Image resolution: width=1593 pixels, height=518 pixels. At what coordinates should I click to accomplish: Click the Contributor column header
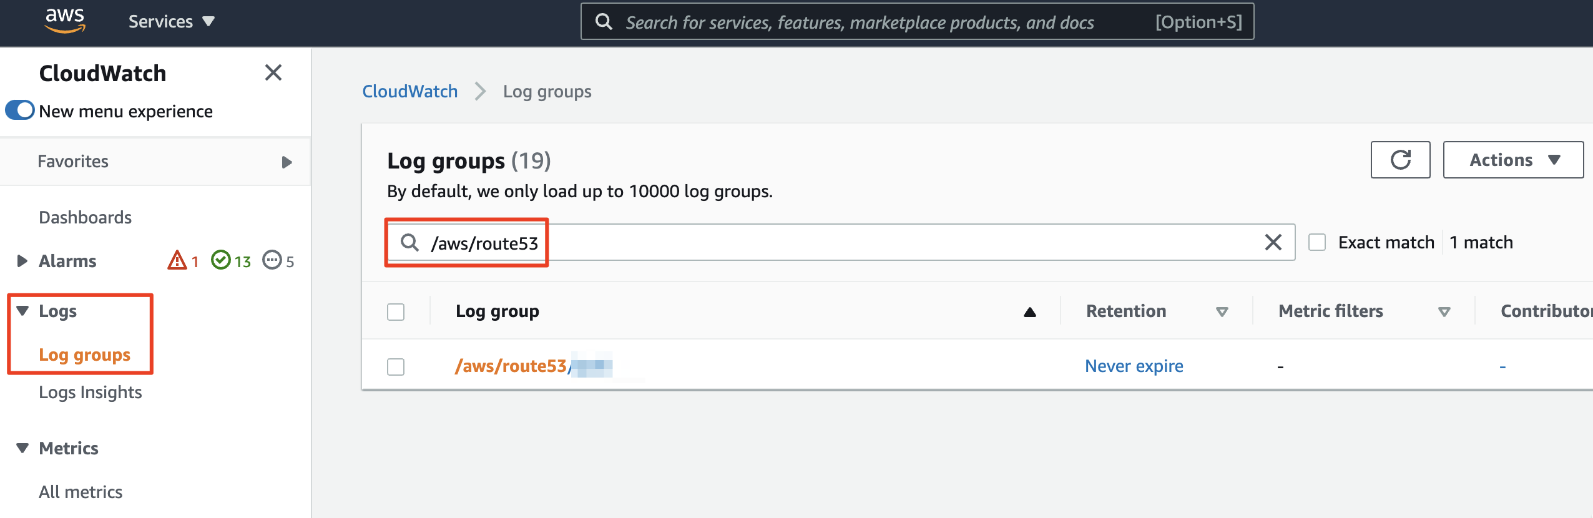pyautogui.click(x=1546, y=311)
